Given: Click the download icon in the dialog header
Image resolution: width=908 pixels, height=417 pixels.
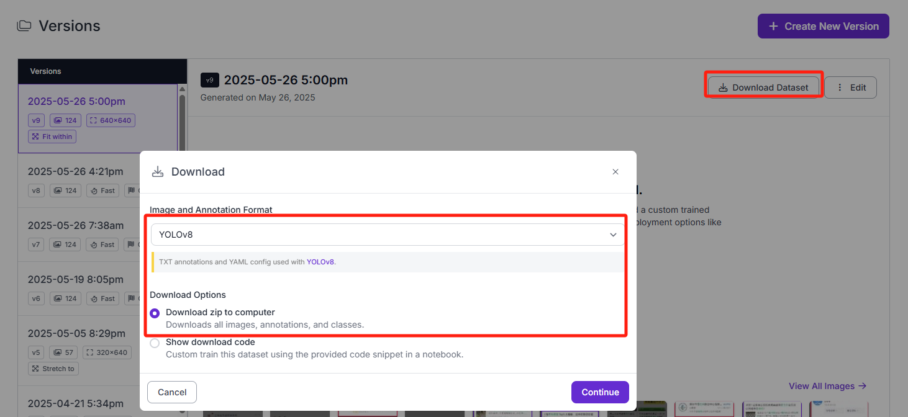Looking at the screenshot, I should point(158,172).
